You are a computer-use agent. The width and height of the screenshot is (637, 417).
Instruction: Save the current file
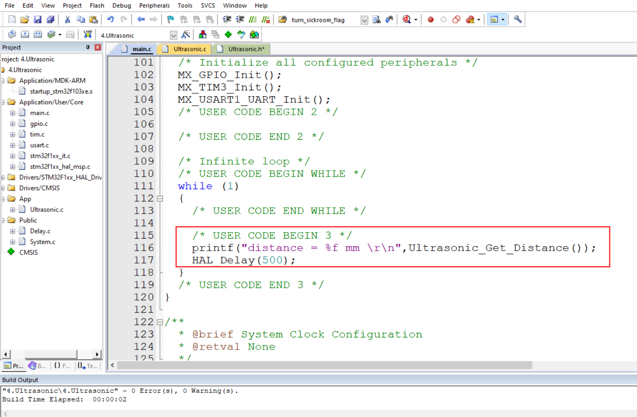click(37, 19)
